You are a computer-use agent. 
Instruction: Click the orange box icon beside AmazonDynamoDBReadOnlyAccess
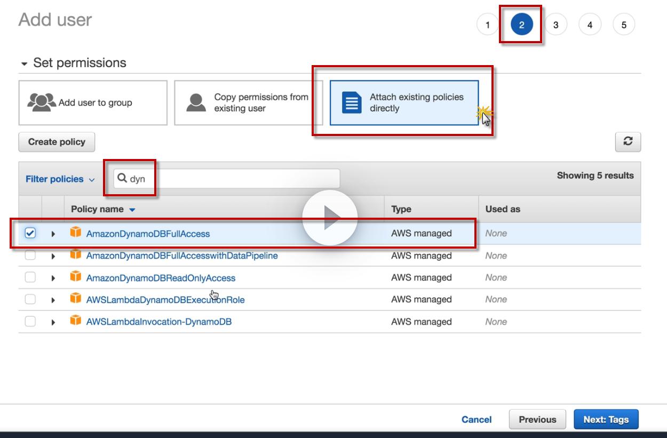76,277
